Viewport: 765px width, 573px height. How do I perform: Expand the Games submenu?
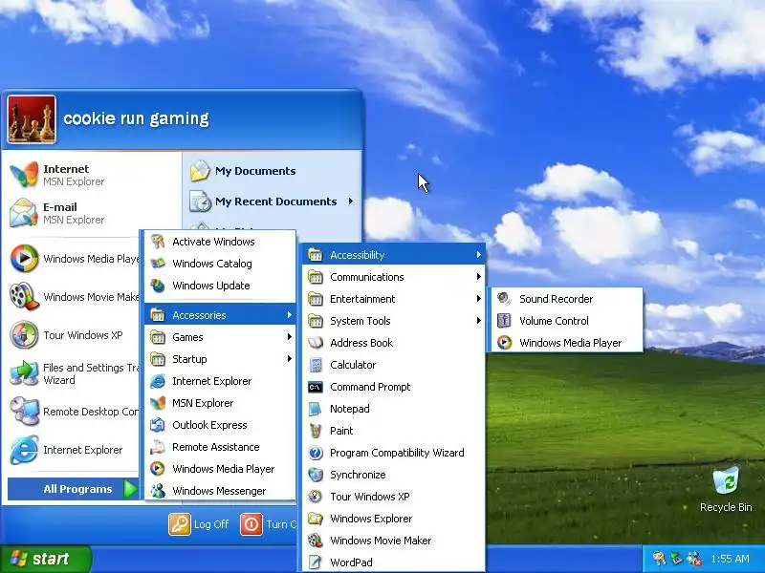coord(220,337)
